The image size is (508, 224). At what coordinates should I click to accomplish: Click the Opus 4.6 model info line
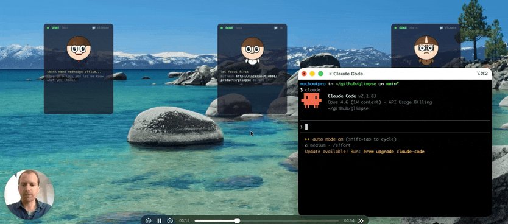tap(379, 102)
